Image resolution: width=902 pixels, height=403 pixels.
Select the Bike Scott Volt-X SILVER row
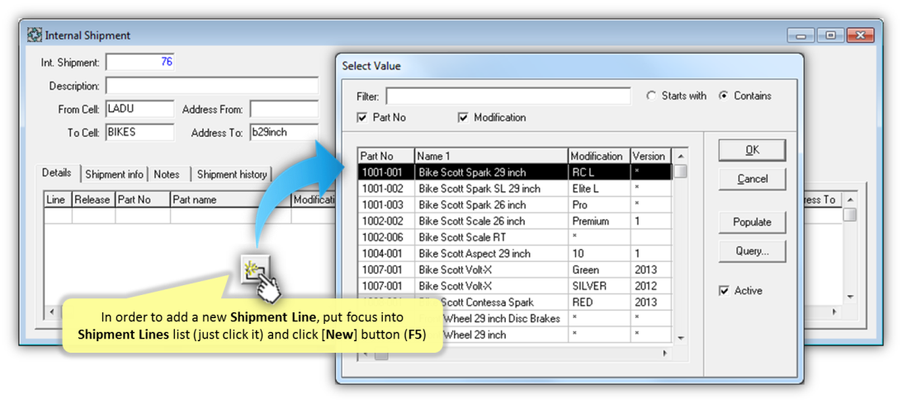point(514,286)
